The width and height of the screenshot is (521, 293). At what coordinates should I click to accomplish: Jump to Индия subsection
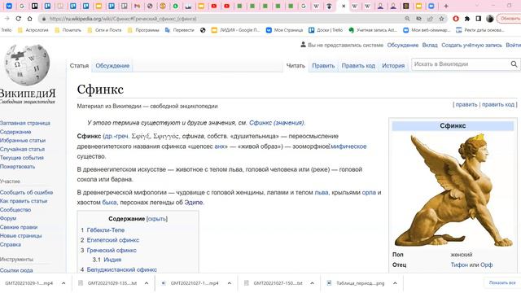click(x=112, y=260)
